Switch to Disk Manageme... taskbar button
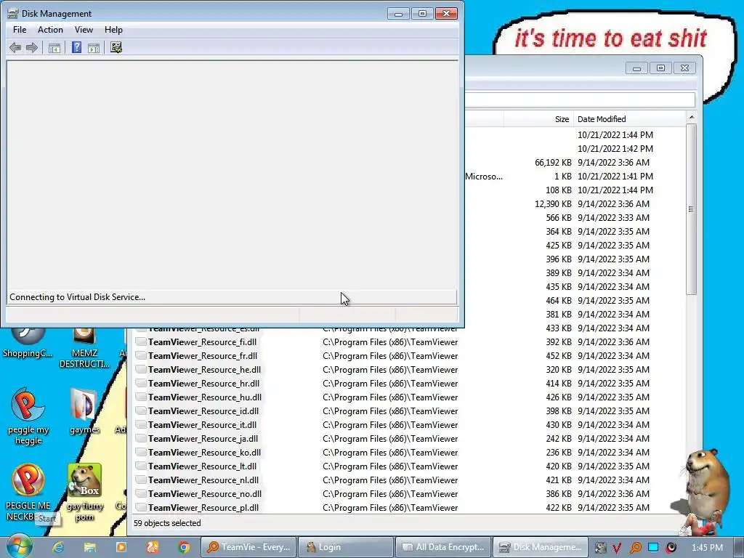This screenshot has height=558, width=744. [541, 547]
